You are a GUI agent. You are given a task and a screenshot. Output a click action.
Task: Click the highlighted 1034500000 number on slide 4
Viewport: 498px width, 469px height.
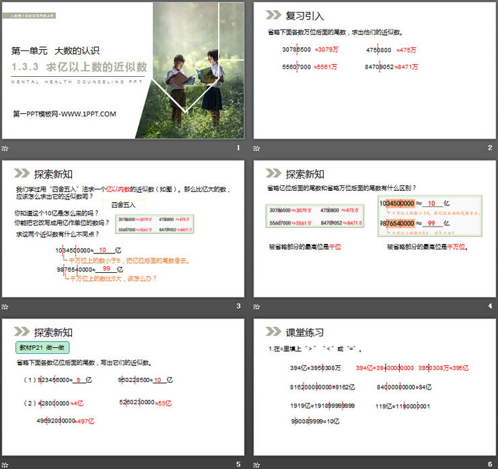pyautogui.click(x=400, y=203)
